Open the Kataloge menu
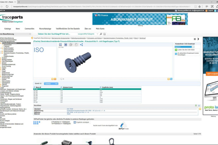The image size is (218, 145). (8, 29)
